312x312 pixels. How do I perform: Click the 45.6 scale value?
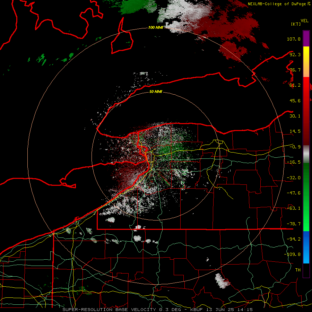coord(295,101)
